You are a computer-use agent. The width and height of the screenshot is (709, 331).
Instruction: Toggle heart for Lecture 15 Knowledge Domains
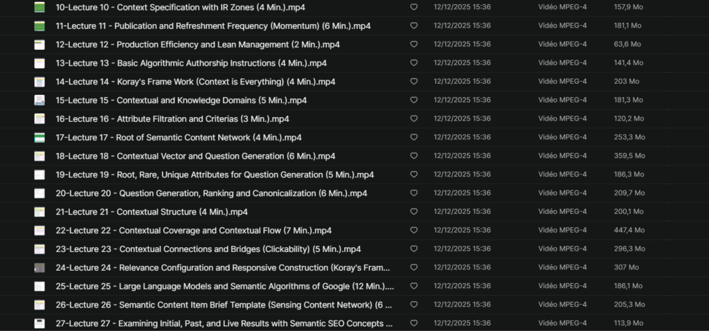[414, 100]
